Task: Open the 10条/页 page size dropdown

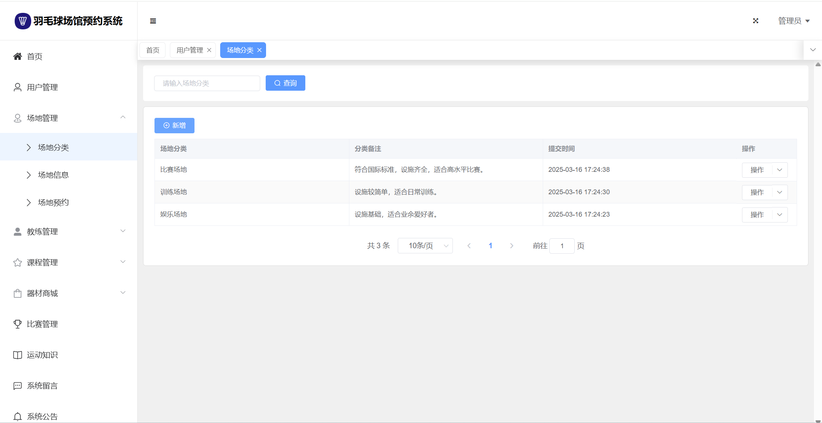Action: coord(425,246)
